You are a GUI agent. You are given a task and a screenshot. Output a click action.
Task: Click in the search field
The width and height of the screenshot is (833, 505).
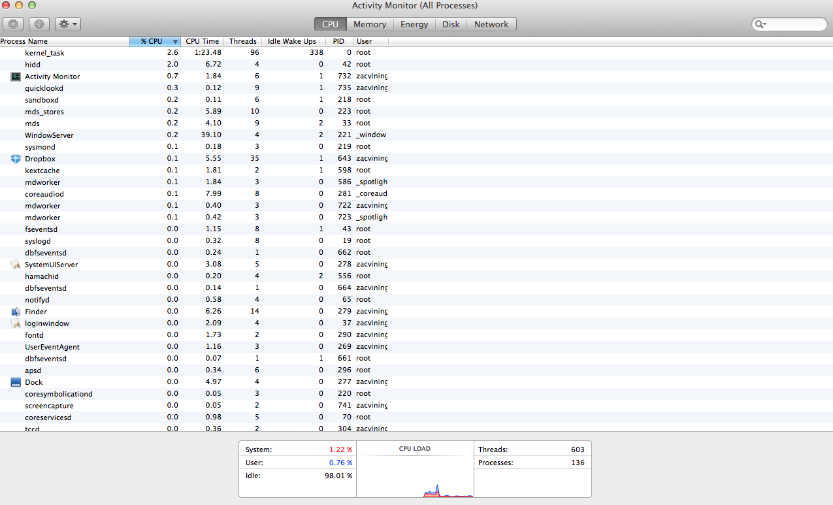click(x=789, y=24)
